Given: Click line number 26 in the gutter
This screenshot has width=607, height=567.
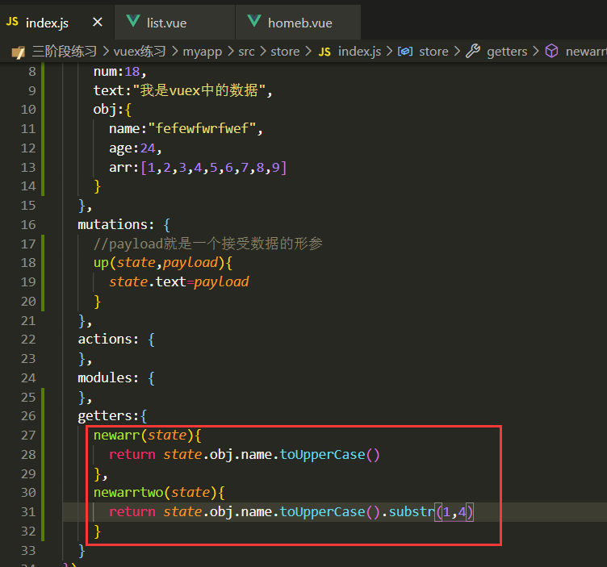Looking at the screenshot, I should pyautogui.click(x=28, y=416).
